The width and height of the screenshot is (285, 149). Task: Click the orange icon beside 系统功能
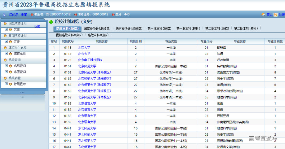pyautogui.click(x=5, y=78)
